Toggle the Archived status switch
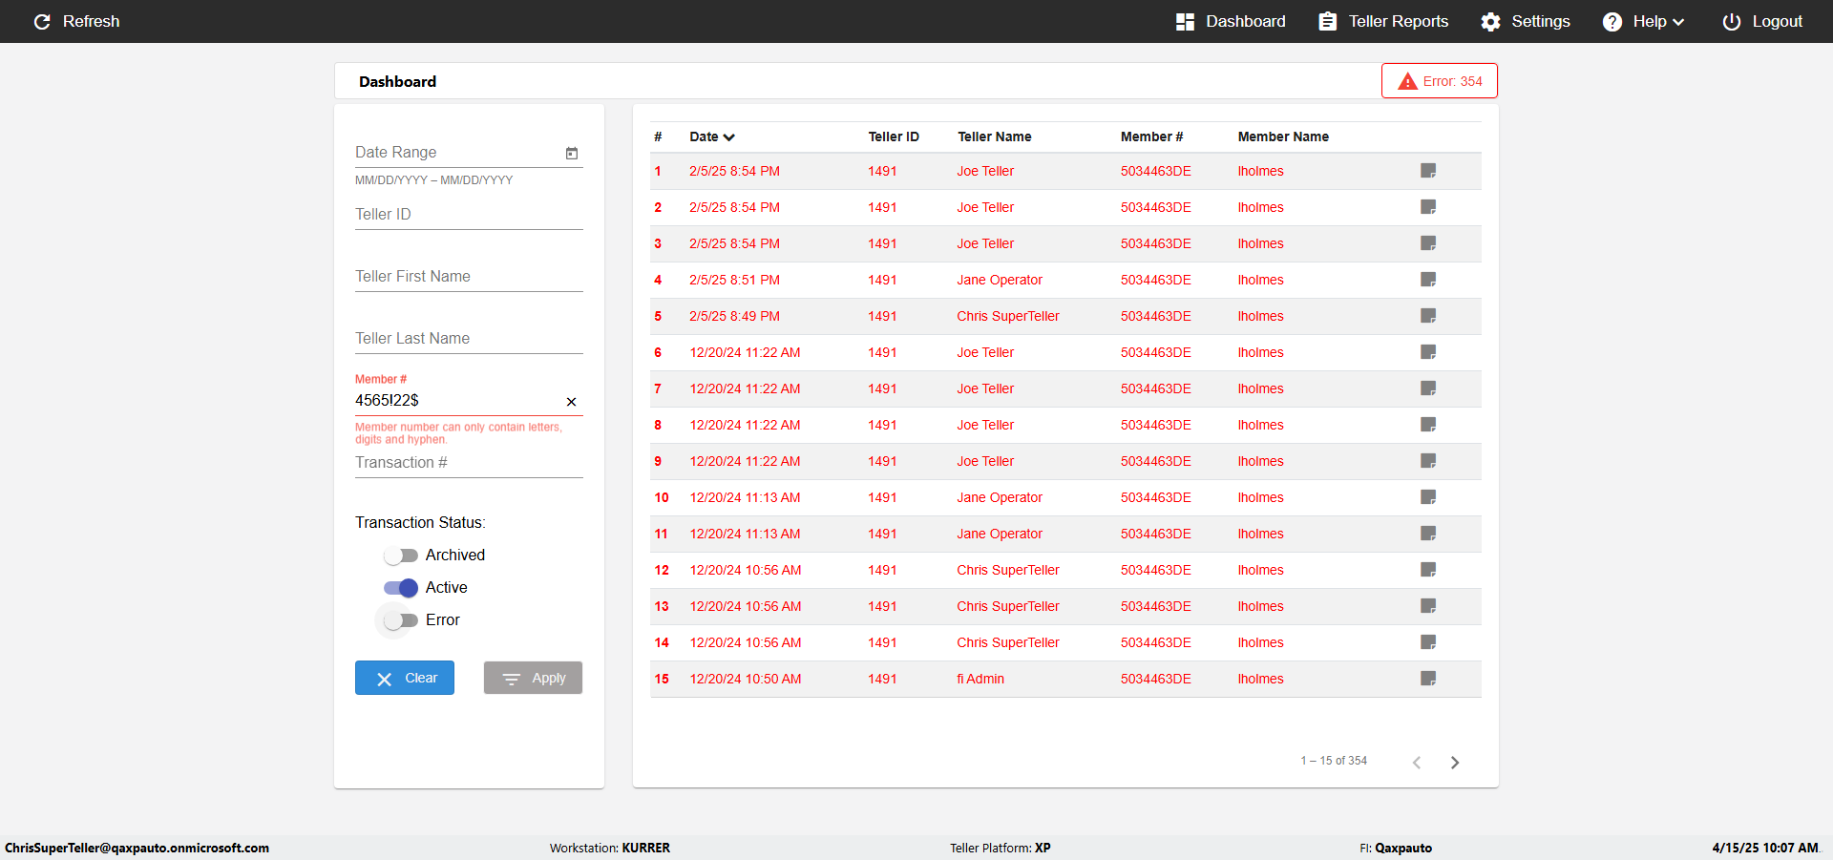Screen dimensions: 1833x860 [401, 556]
